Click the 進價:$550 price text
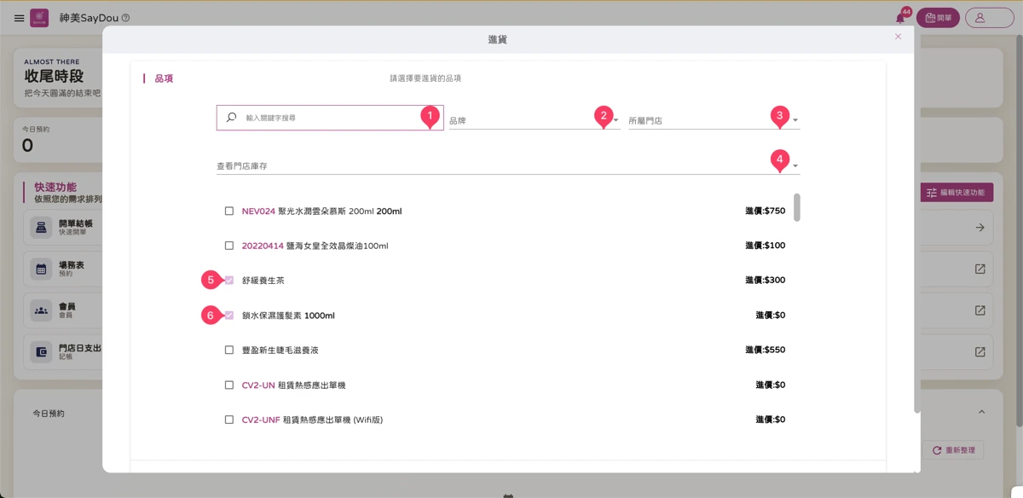The width and height of the screenshot is (1023, 498). 765,350
